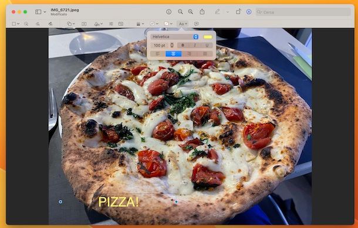The image size is (358, 228).
Task: Zoom in on the image
Action: [190, 12]
